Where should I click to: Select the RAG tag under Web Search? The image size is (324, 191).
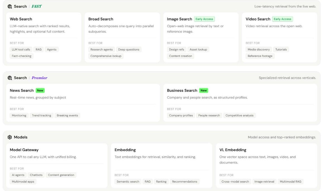coord(39,50)
